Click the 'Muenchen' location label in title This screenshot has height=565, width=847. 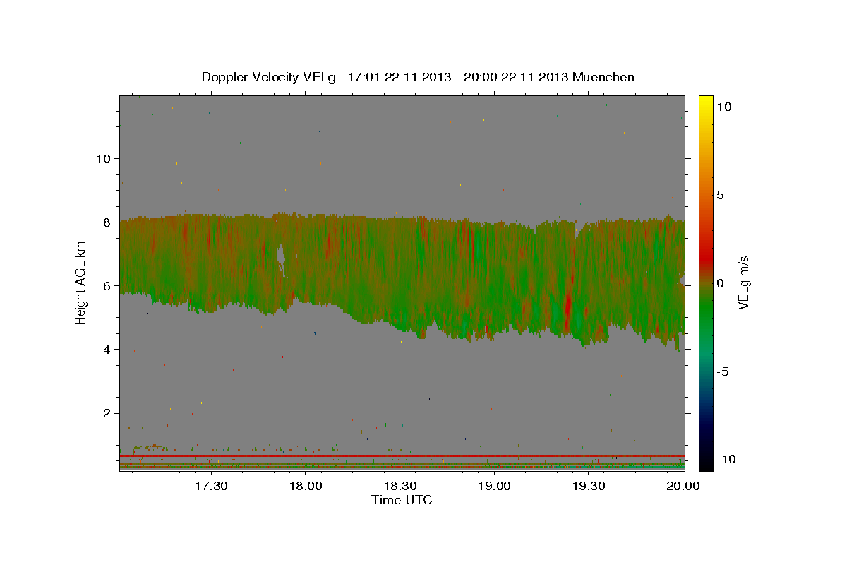click(x=603, y=77)
